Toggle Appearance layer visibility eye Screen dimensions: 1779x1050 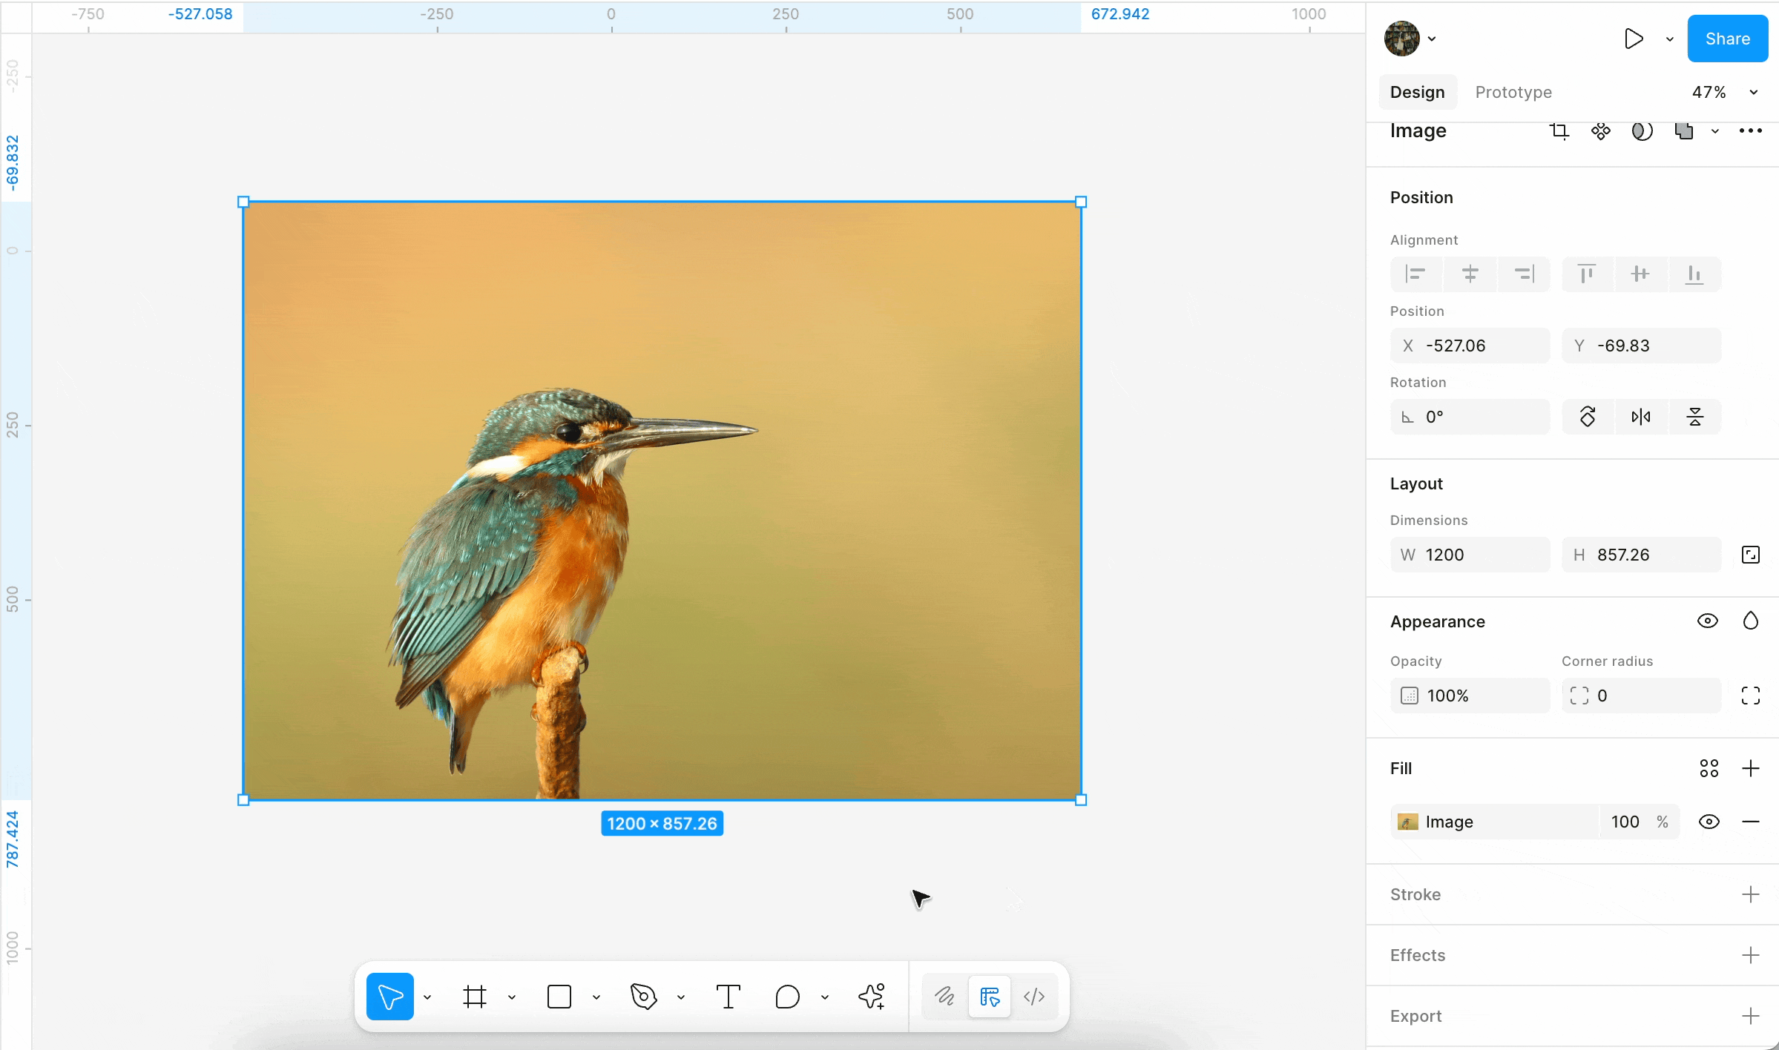pyautogui.click(x=1708, y=621)
